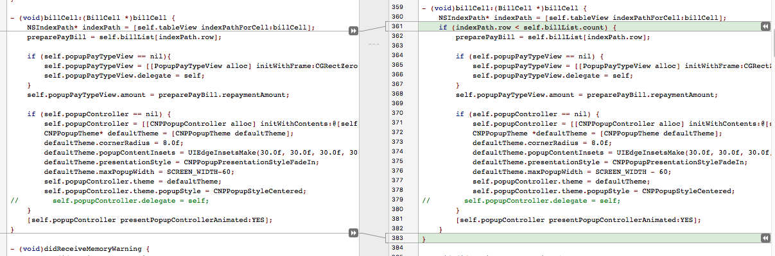Click the left pane's 'if (self.popupController == nil) {' line
Image resolution: width=775 pixels, height=256 pixels.
coord(98,114)
